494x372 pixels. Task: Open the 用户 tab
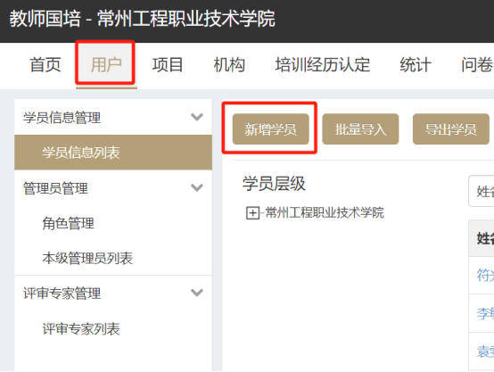pos(106,64)
